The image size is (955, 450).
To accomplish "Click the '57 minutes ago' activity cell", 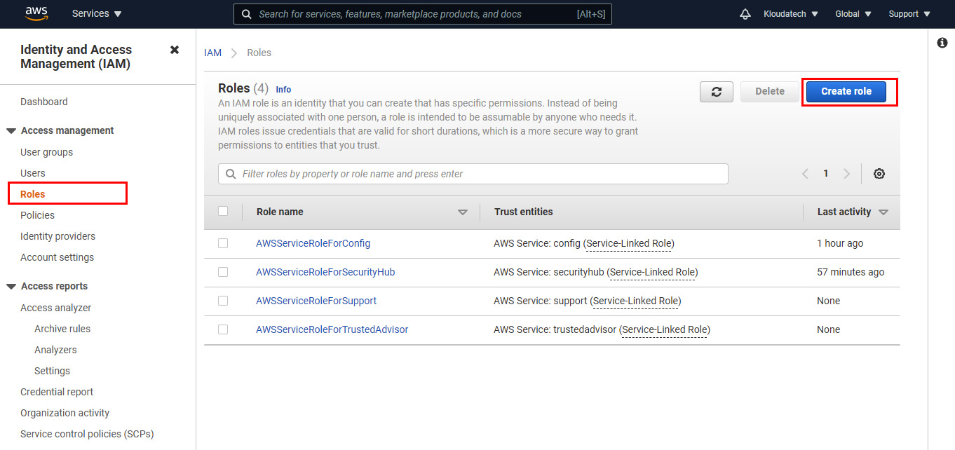I will pos(851,272).
